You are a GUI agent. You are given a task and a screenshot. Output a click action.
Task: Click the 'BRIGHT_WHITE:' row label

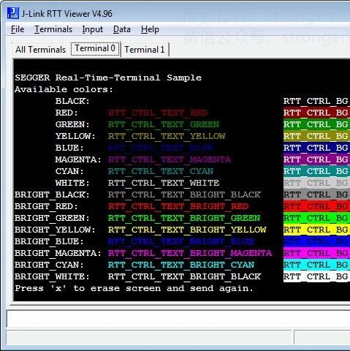click(x=52, y=276)
